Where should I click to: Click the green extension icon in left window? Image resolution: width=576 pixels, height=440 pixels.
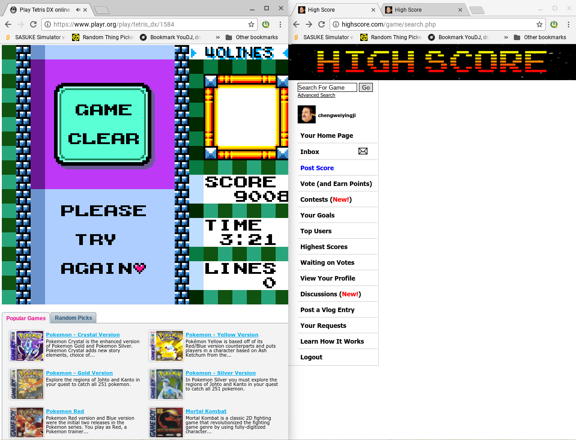tap(266, 24)
